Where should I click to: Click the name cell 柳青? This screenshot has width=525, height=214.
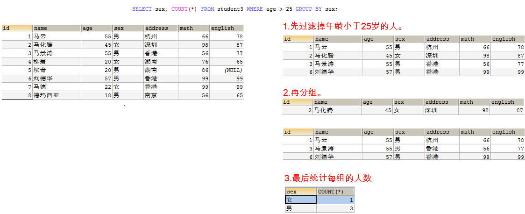[x=57, y=70]
